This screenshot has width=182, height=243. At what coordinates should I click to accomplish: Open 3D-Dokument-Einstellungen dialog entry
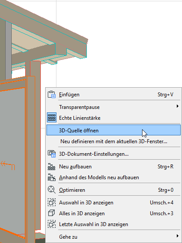point(113,154)
